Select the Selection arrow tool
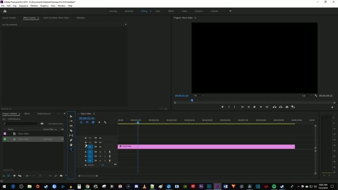This screenshot has width=338, height=190. [x=71, y=116]
